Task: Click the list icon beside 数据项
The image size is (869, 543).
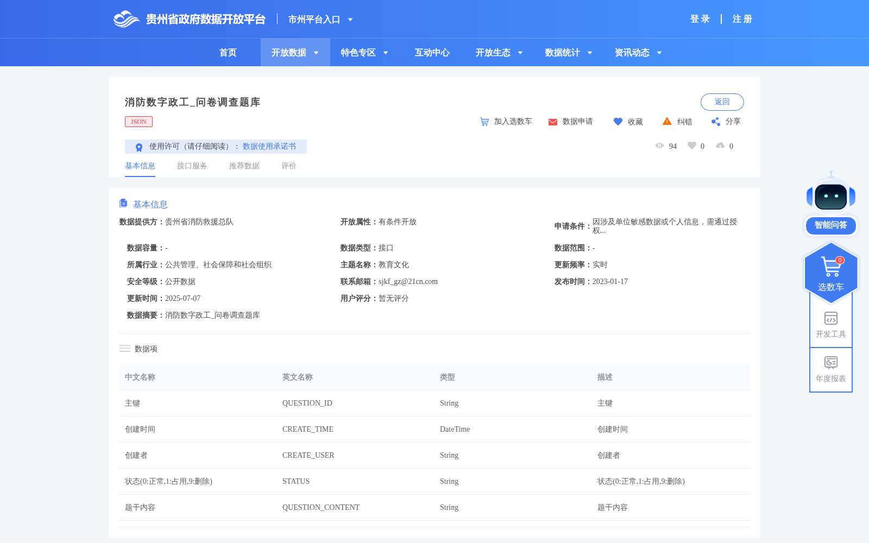Action: pyautogui.click(x=125, y=349)
